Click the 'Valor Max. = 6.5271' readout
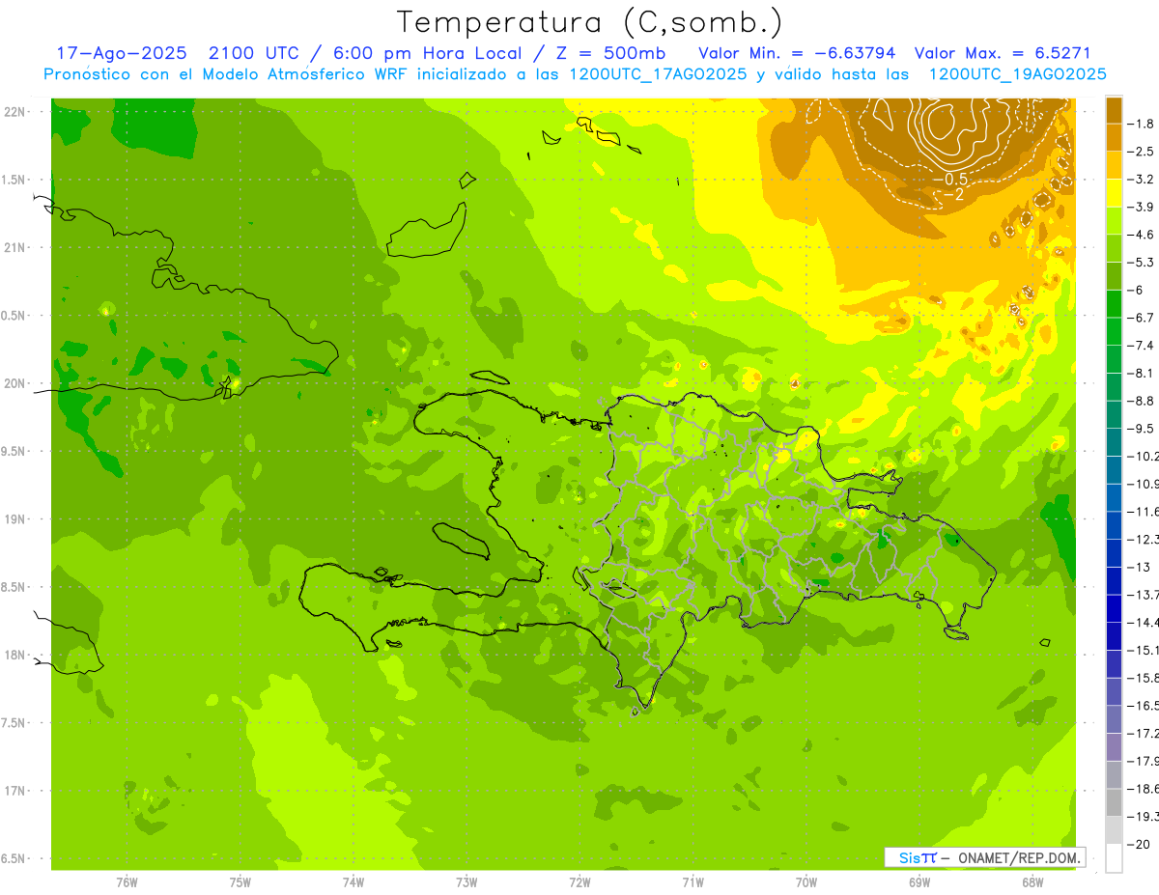Image resolution: width=1159 pixels, height=895 pixels. pyautogui.click(x=1003, y=53)
